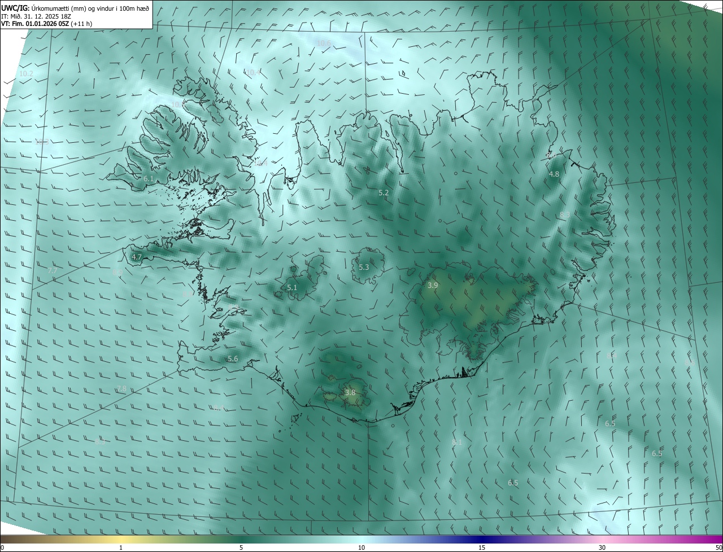Screen dimensions: 723x552
Task: Click the color scale label "30"
Action: tap(602, 548)
